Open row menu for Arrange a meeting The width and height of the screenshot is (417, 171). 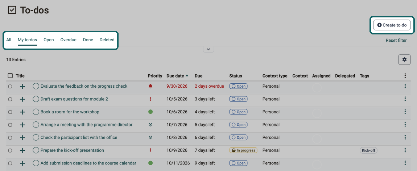[x=405, y=125]
